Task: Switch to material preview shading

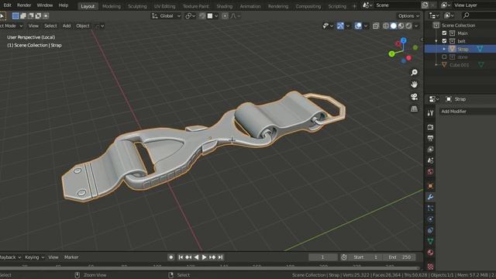Action: (x=401, y=26)
